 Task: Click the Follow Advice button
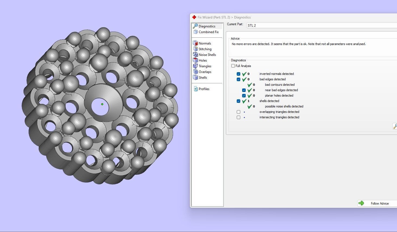point(377,203)
